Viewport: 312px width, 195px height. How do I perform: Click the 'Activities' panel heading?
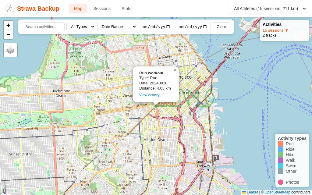272,24
